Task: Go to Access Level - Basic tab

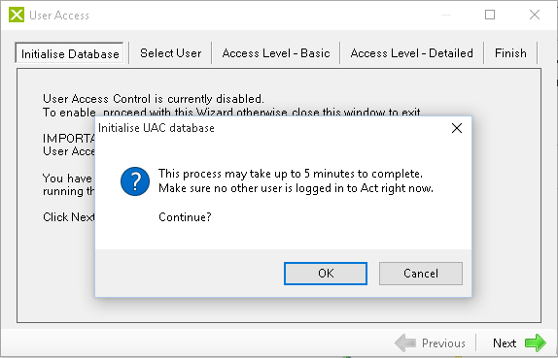Action: pos(276,53)
